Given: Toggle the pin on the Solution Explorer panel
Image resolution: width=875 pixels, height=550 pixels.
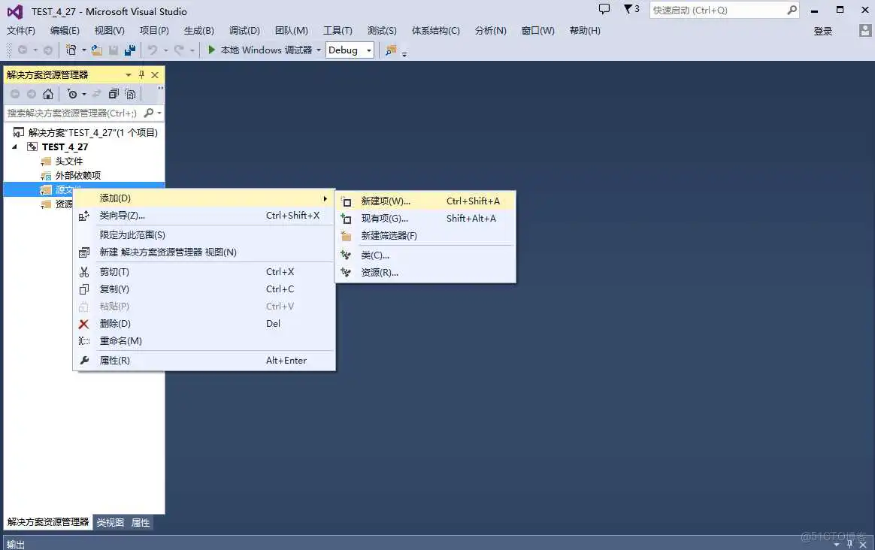Looking at the screenshot, I should coord(141,74).
